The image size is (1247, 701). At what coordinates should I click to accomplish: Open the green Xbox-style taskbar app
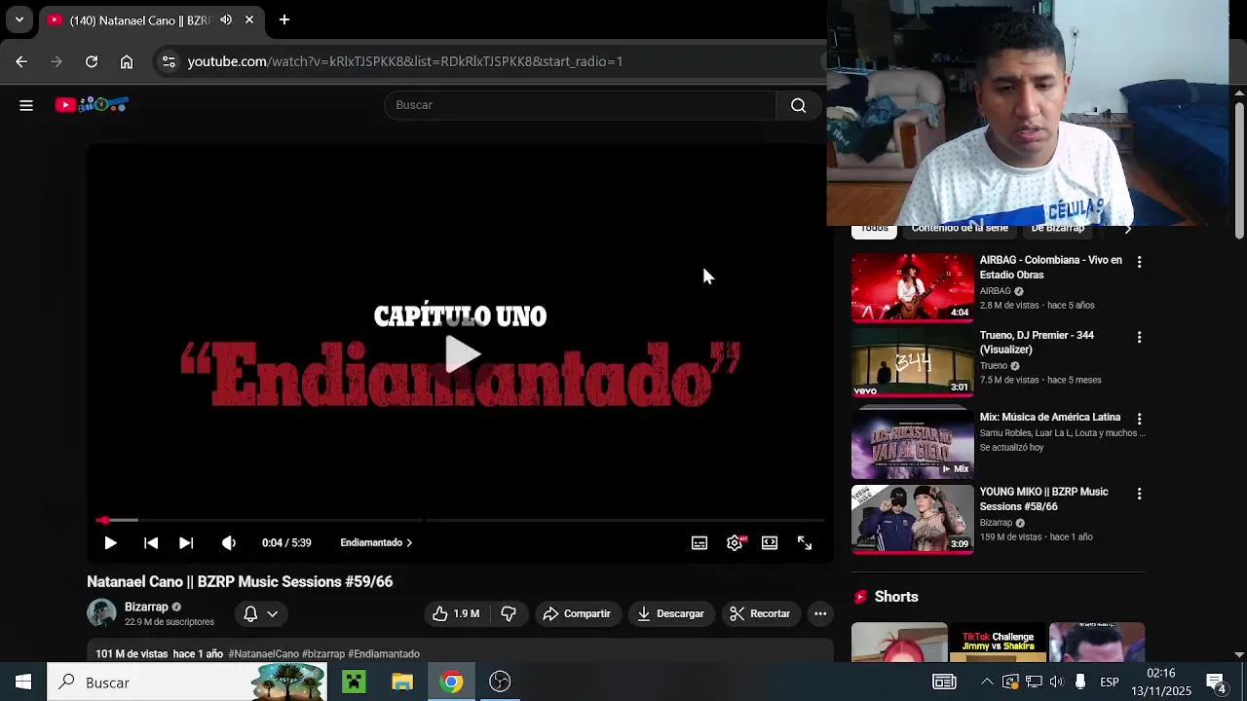(354, 683)
